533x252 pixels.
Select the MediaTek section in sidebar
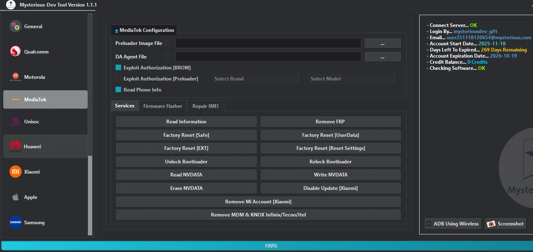click(x=45, y=99)
